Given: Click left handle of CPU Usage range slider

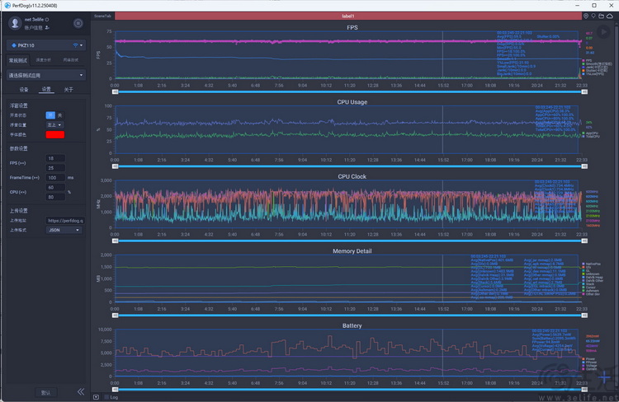Looking at the screenshot, I should tap(115, 166).
